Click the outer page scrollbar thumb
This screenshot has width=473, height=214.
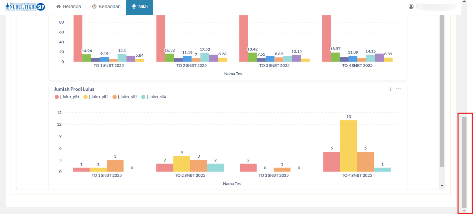point(464,162)
